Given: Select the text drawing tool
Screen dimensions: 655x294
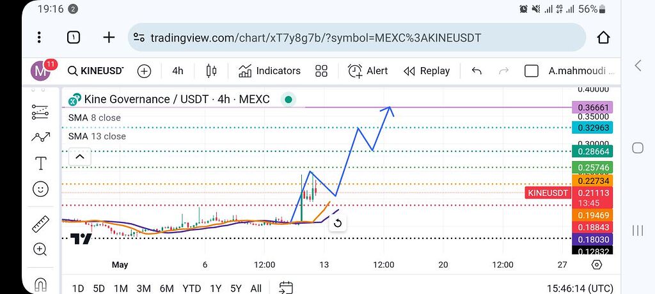Looking at the screenshot, I should pyautogui.click(x=41, y=163).
